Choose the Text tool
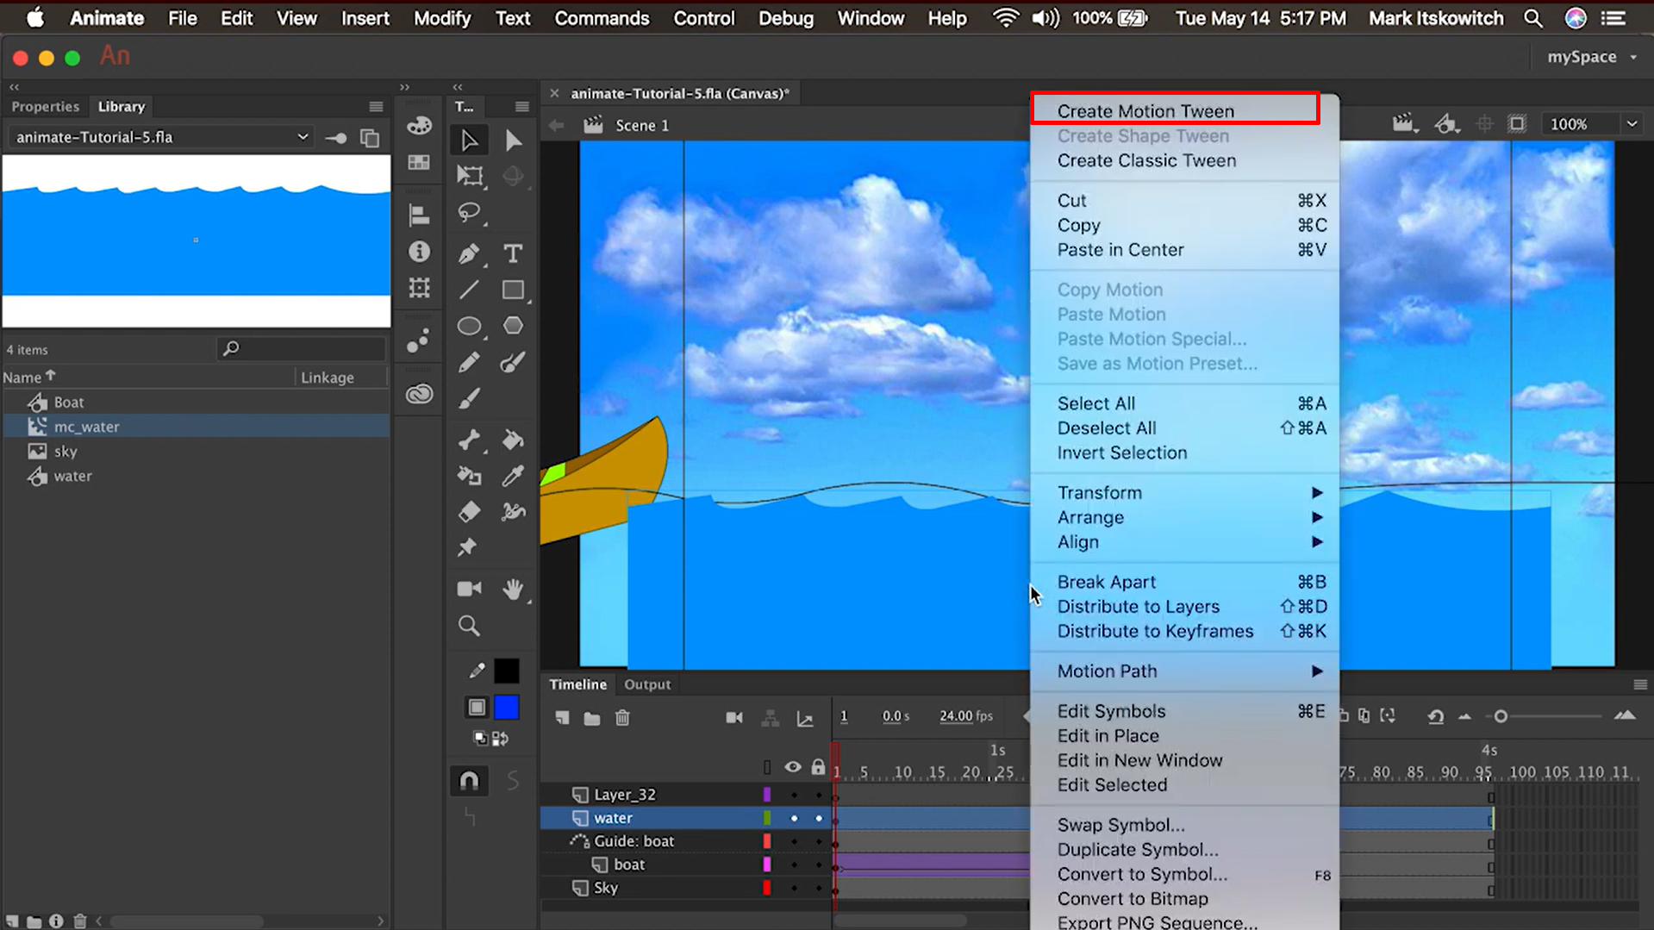The width and height of the screenshot is (1654, 930). coord(513,252)
